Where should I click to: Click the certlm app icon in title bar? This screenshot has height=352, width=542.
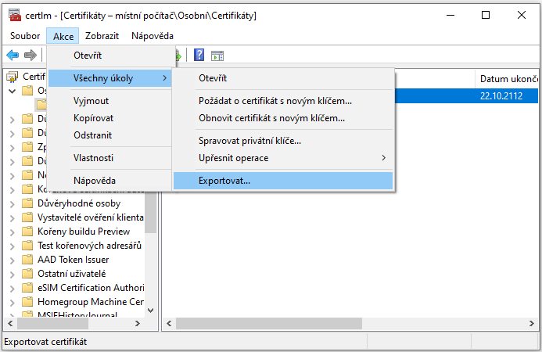pyautogui.click(x=15, y=15)
